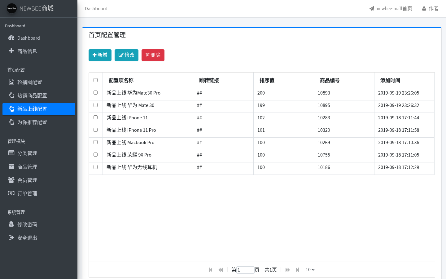Go to last page of table

(297, 270)
